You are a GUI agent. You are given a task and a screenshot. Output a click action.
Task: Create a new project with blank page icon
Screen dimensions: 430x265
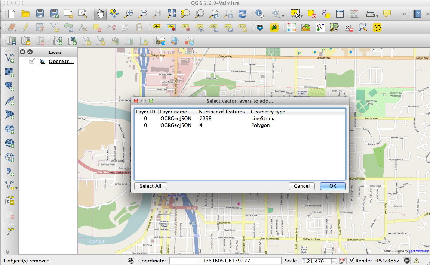[12, 14]
